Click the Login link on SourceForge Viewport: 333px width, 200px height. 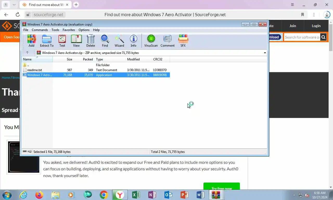[316, 26]
